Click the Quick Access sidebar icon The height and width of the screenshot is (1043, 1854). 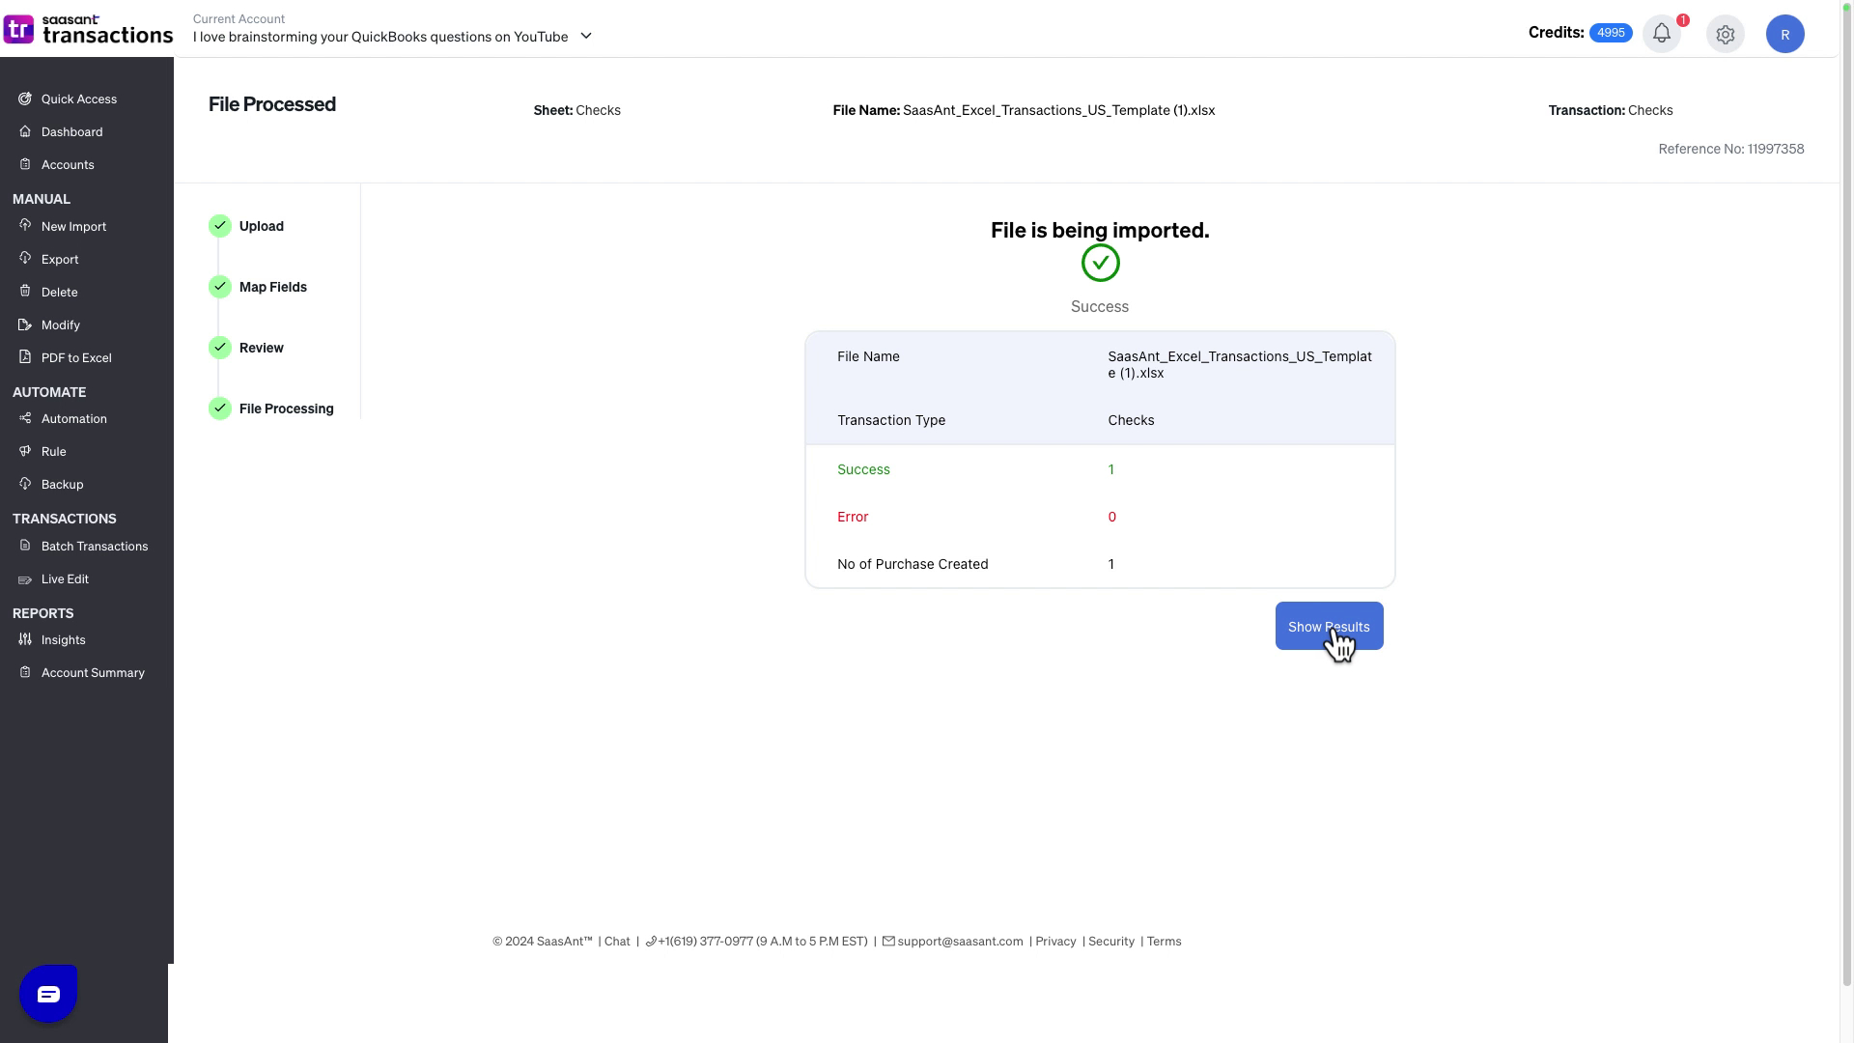coord(25,99)
